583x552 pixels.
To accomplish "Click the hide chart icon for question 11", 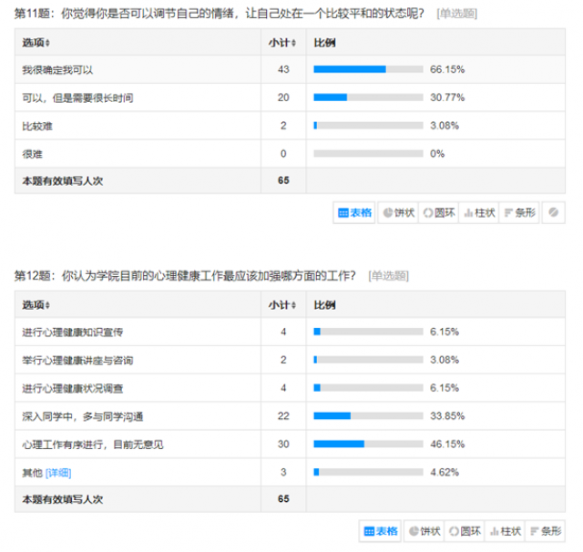I will [x=553, y=212].
